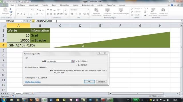Click the percent style icon
Screen dimensions: 183x102
(x=77, y=14)
